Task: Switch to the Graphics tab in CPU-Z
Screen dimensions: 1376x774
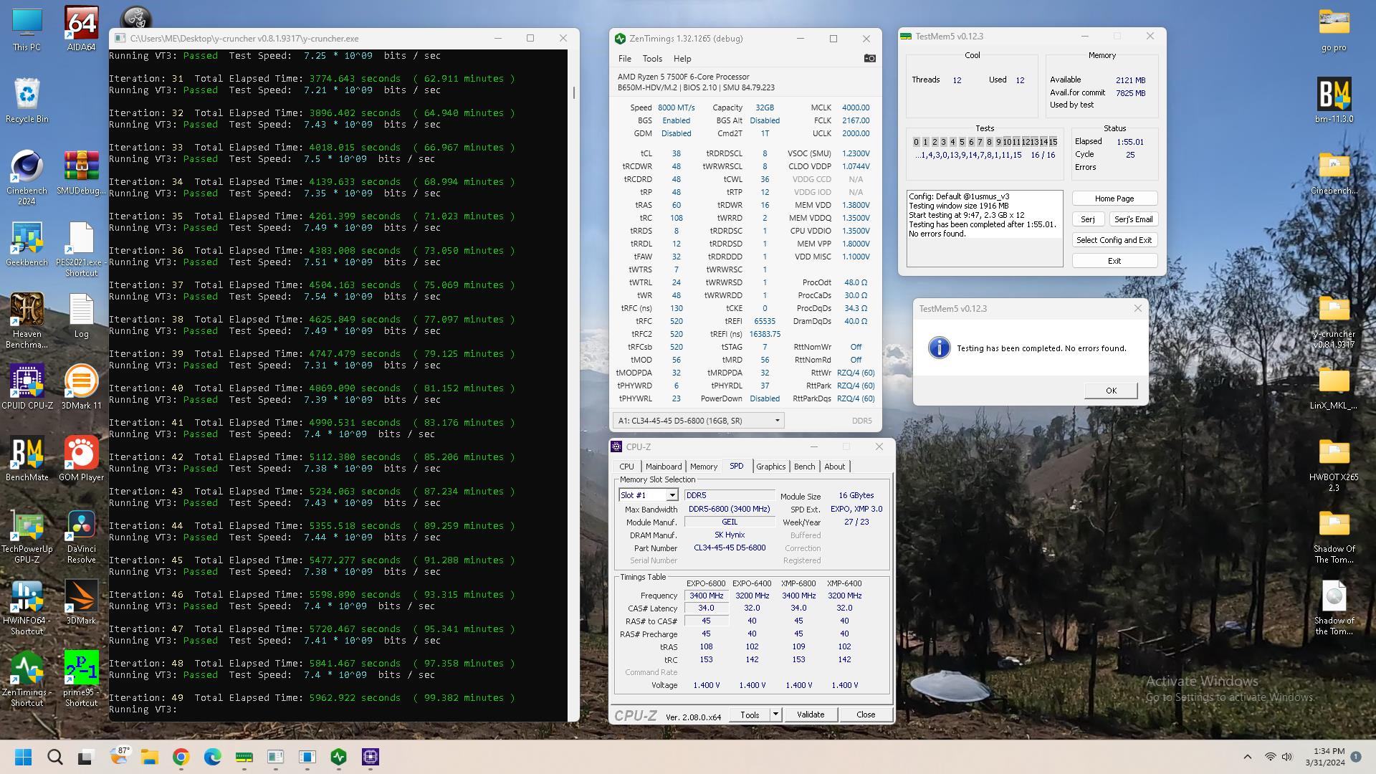Action: pyautogui.click(x=771, y=467)
